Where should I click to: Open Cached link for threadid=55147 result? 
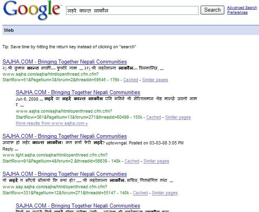(140, 193)
